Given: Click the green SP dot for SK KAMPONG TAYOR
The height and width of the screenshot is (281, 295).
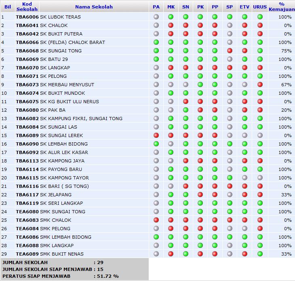Looking at the screenshot, I should pos(230,177).
